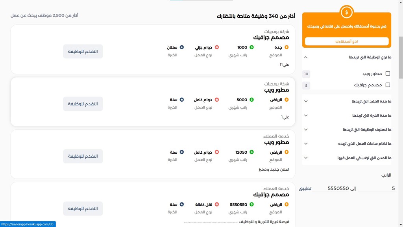Click the dollar coin icon above the invite banner
This screenshot has width=403, height=227.
[347, 12]
